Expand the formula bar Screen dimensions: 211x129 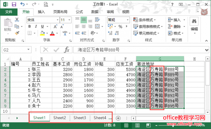(207, 50)
